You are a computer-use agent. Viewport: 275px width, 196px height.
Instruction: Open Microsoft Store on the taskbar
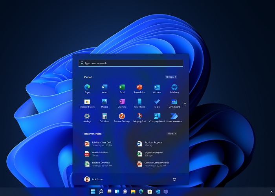(150, 191)
